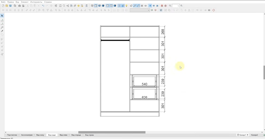265x139 pixels.
Task: Open the print icon in toolbar
Action: pyautogui.click(x=19, y=6)
